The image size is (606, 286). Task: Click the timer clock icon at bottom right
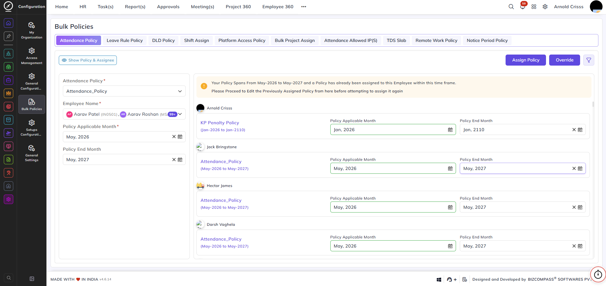coord(598,274)
